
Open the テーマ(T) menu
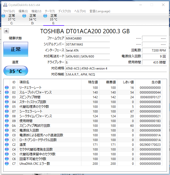pyautogui.click(x=50, y=11)
